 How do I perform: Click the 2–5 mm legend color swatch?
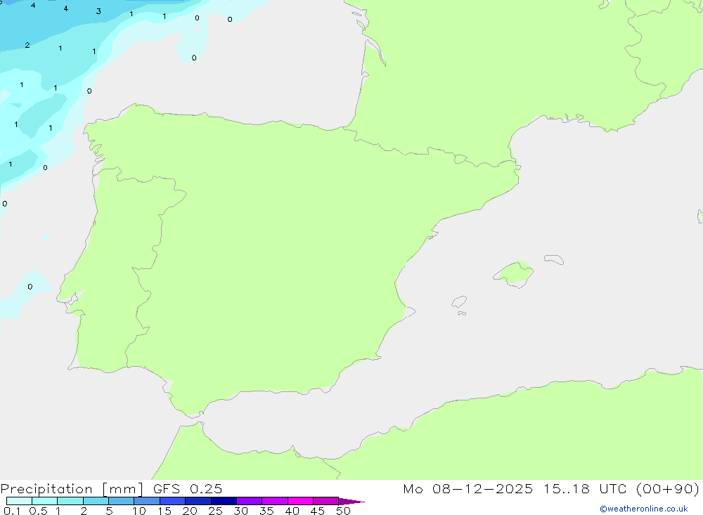(x=96, y=501)
